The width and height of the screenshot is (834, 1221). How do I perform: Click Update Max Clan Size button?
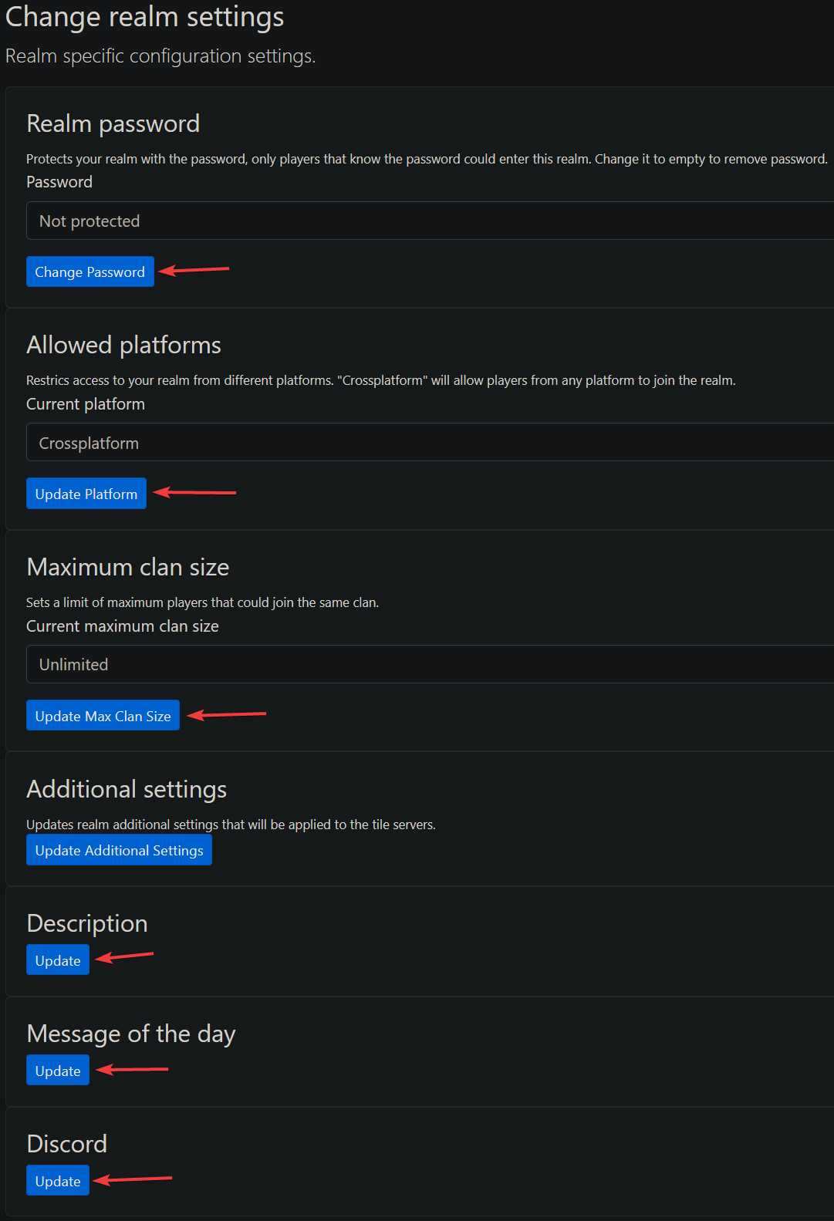coord(103,716)
